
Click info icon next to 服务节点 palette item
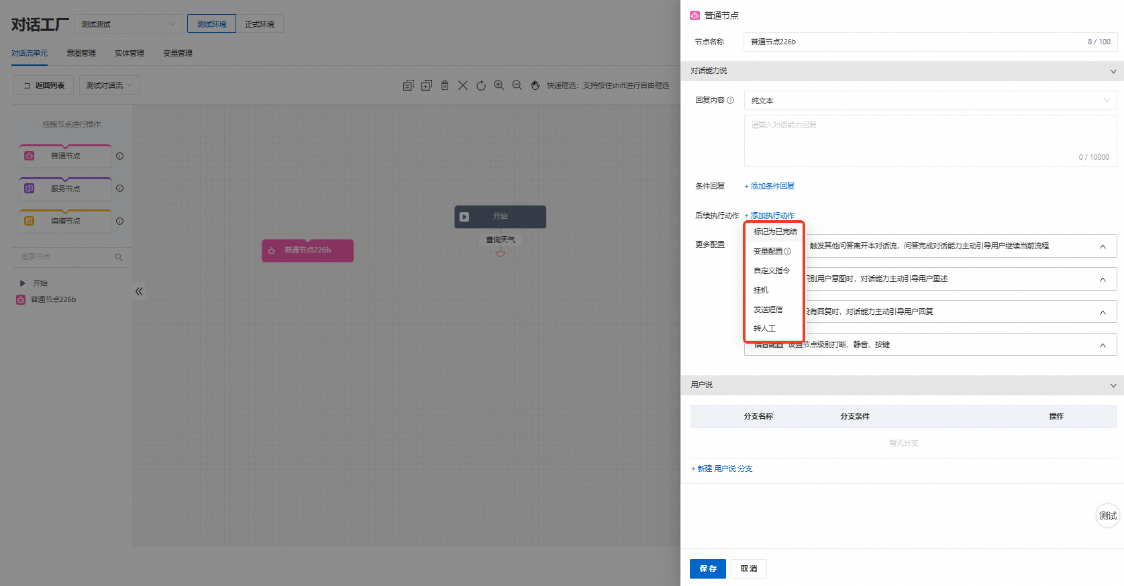[x=119, y=188]
